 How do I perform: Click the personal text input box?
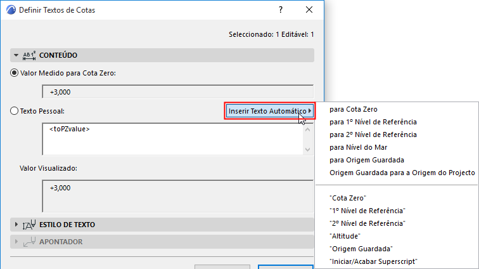tap(172, 139)
